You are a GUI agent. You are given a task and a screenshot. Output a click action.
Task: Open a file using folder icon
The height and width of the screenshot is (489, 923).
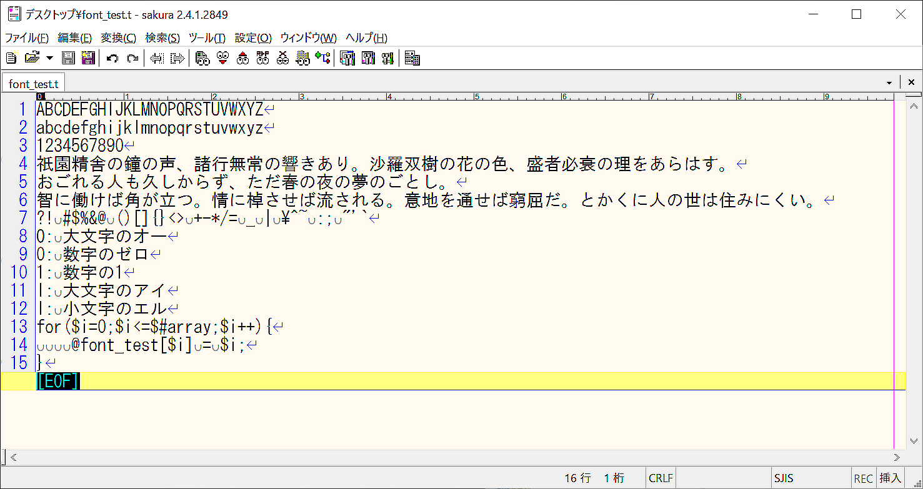point(31,59)
